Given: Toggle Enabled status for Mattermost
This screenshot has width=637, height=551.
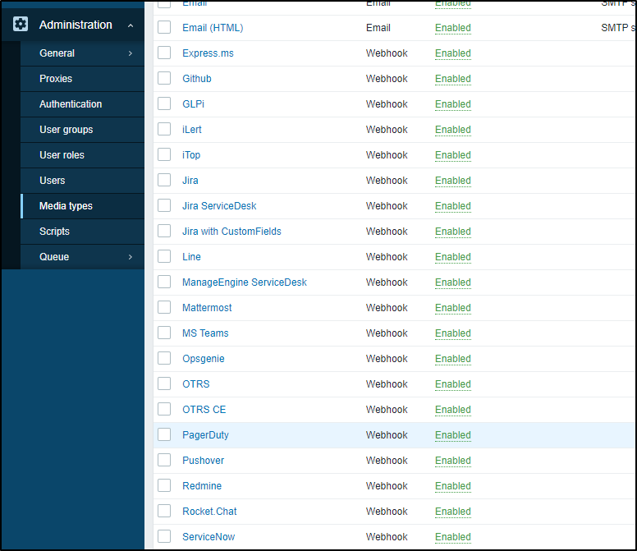Looking at the screenshot, I should pos(453,308).
